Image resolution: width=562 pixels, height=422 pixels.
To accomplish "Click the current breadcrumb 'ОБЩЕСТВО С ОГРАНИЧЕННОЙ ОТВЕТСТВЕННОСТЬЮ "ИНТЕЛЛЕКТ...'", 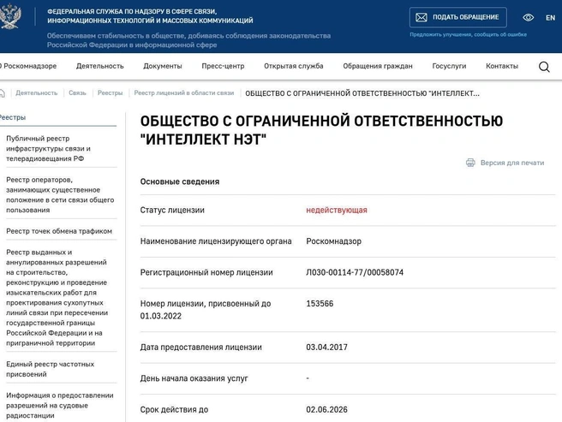I will (x=362, y=93).
